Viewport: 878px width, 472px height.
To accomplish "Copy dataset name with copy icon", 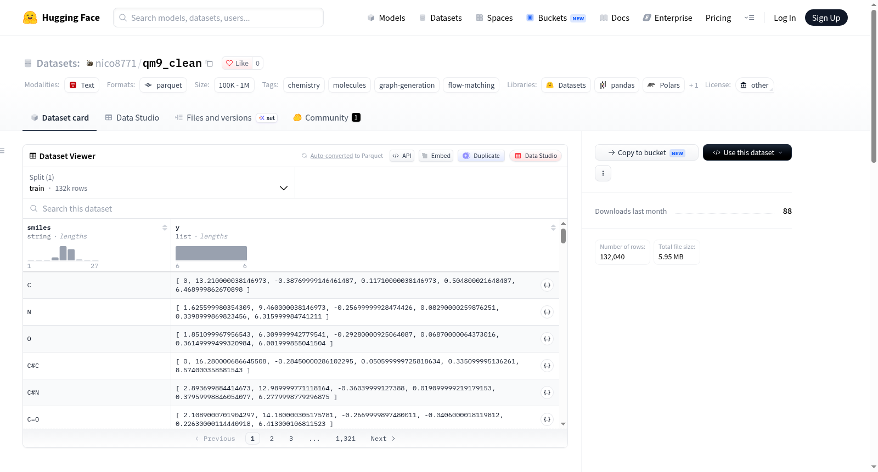I will [x=209, y=63].
